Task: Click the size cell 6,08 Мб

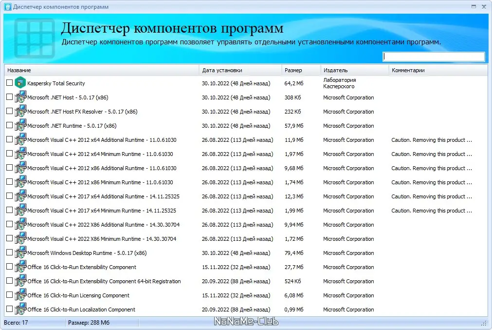Action: [294, 295]
